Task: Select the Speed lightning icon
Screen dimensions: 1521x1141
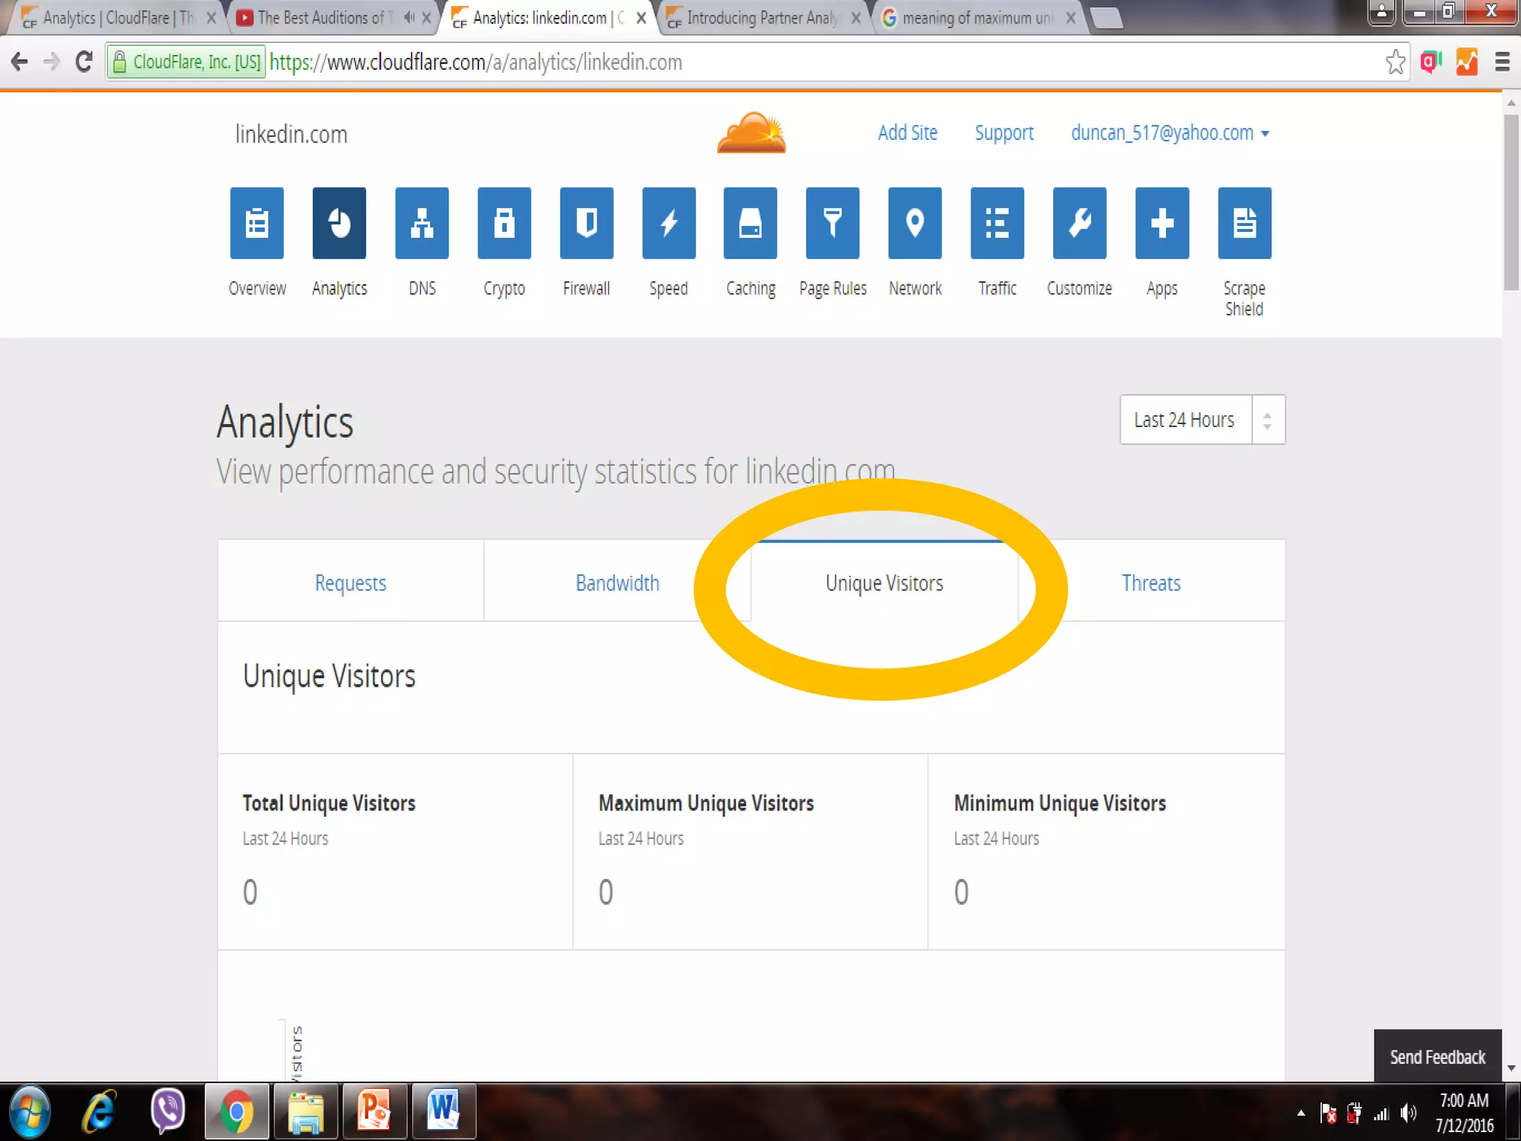Action: (668, 223)
